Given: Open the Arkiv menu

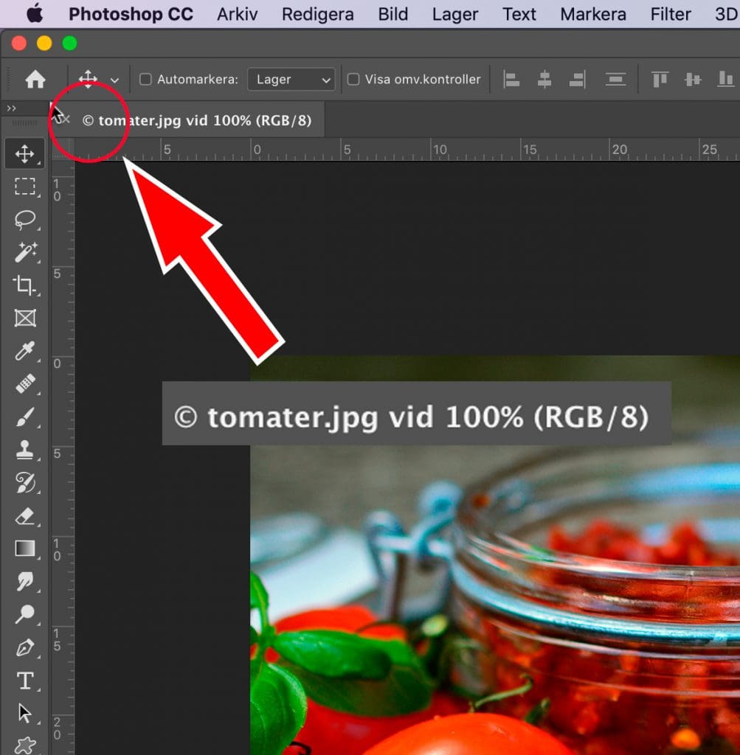Looking at the screenshot, I should [x=237, y=14].
